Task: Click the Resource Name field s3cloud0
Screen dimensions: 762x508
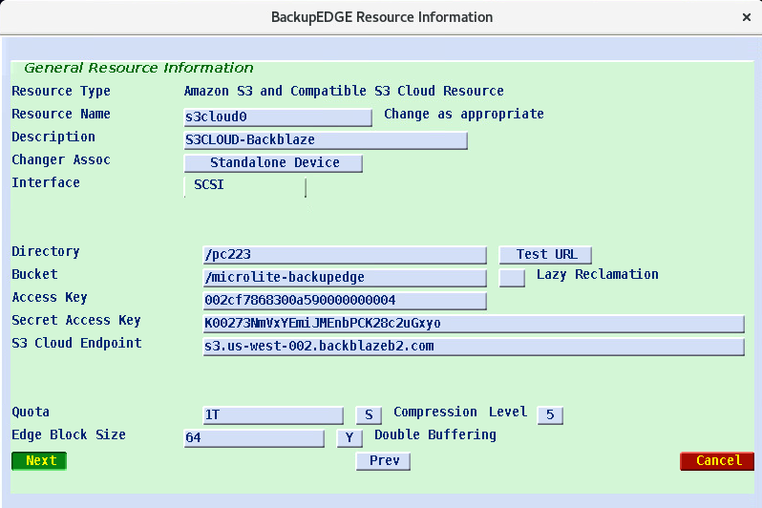Action: (x=278, y=117)
